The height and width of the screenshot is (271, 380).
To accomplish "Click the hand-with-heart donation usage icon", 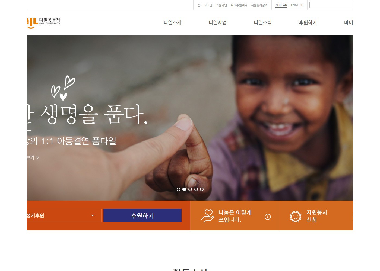I will click(208, 216).
